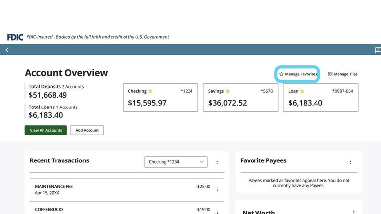The width and height of the screenshot is (381, 214).
Task: Open Favorite Payees options menu
Action: [x=350, y=162]
